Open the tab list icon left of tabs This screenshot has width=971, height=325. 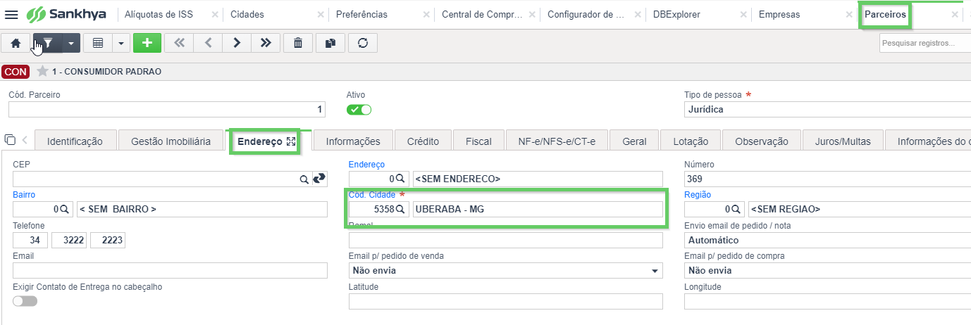coord(10,139)
